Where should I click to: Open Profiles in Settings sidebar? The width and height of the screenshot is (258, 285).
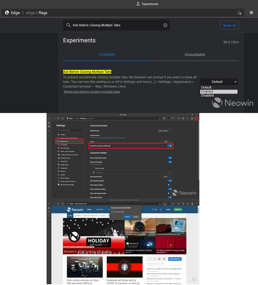(x=63, y=135)
